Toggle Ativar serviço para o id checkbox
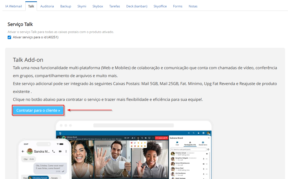 [x=10, y=37]
